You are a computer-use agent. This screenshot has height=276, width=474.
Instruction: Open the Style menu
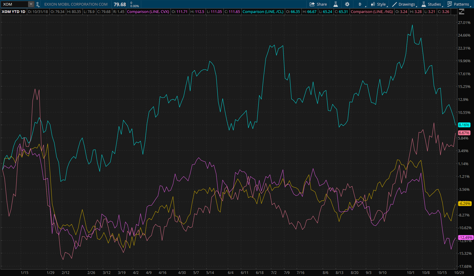[378, 4]
